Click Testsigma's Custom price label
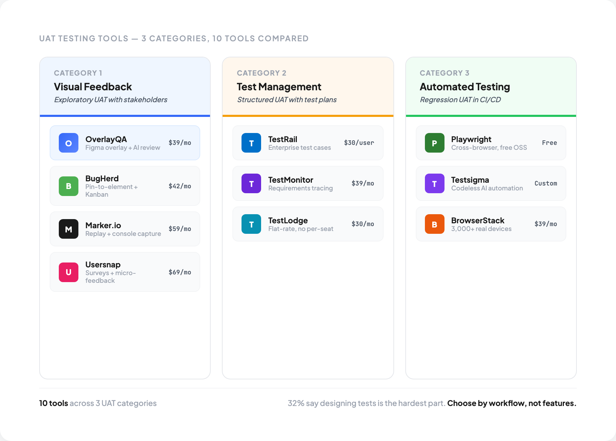The width and height of the screenshot is (616, 441). click(546, 183)
